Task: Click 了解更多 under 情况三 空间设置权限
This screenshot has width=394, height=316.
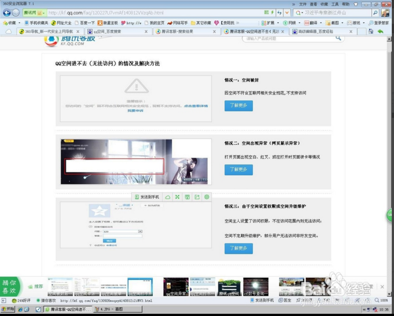Action: tap(239, 248)
